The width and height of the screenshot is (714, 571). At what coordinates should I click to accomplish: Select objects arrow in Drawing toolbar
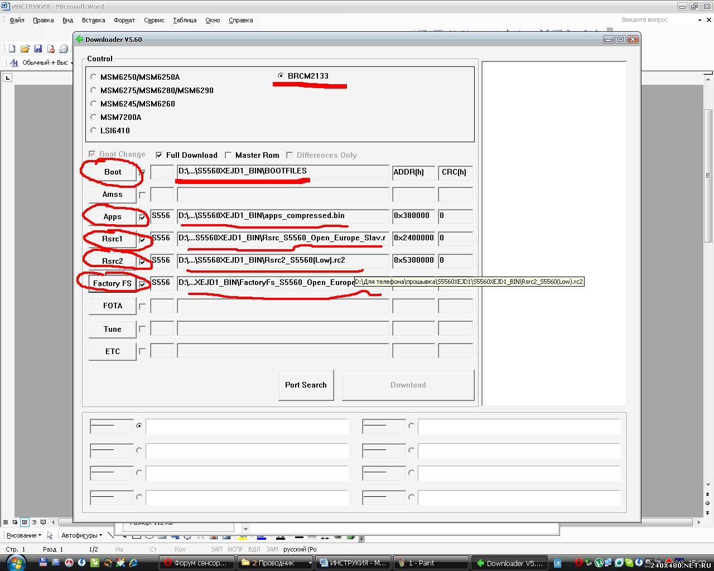tap(50, 535)
